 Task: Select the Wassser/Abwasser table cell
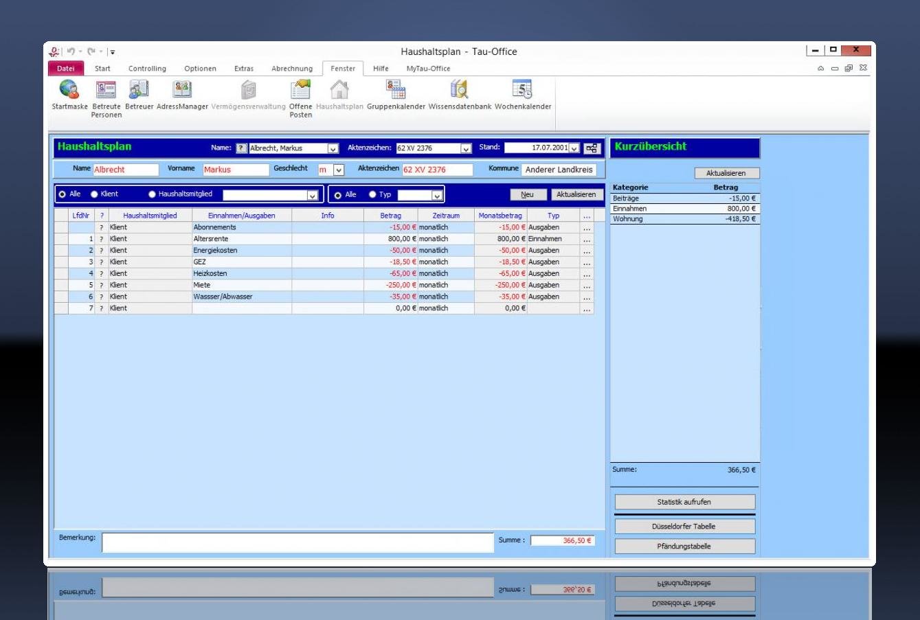tap(242, 297)
